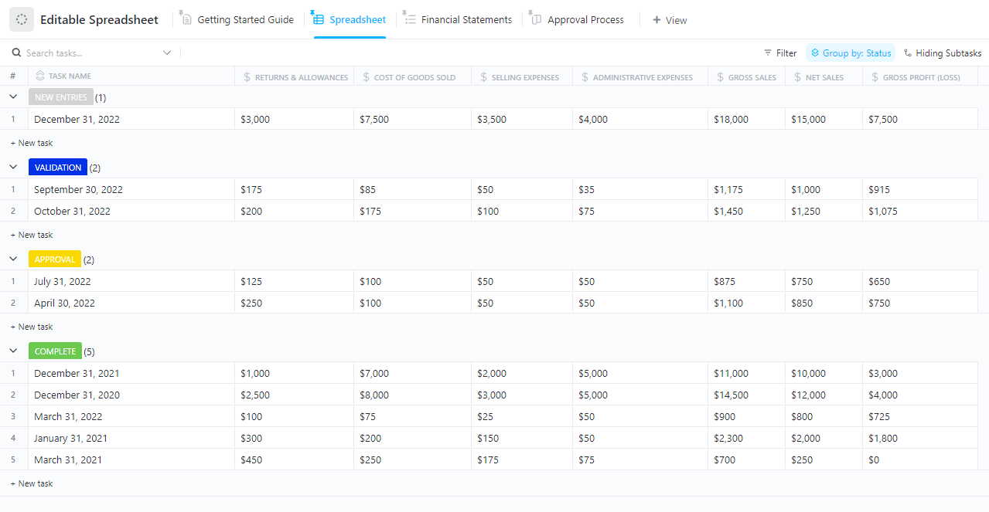989x512 pixels.
Task: Collapse the Validation group chevron
Action: 13,167
